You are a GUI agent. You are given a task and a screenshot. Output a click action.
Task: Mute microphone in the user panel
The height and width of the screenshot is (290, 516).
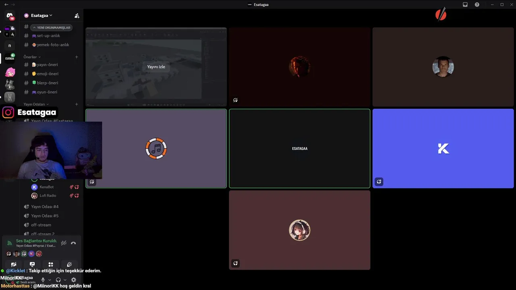pyautogui.click(x=43, y=280)
